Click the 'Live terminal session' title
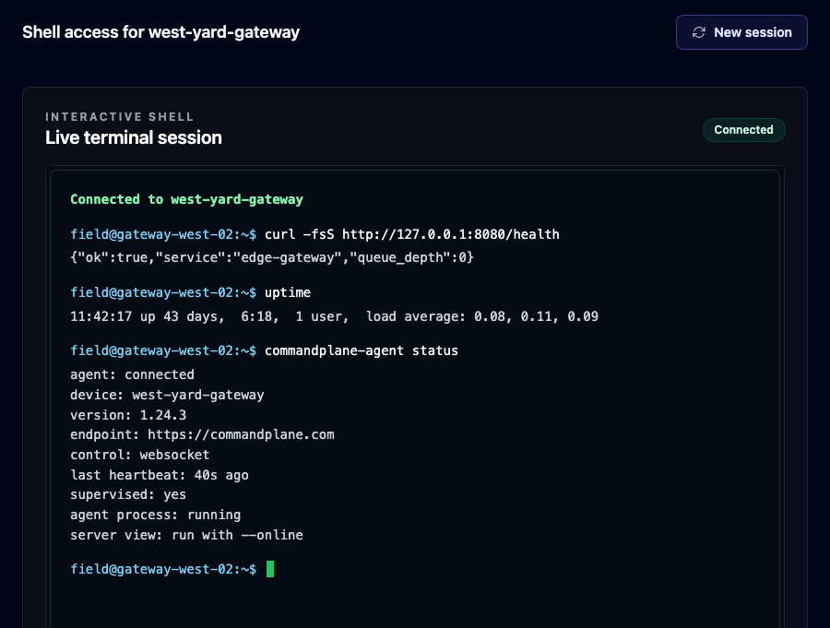Screen dimensions: 830x628 pyautogui.click(x=134, y=137)
